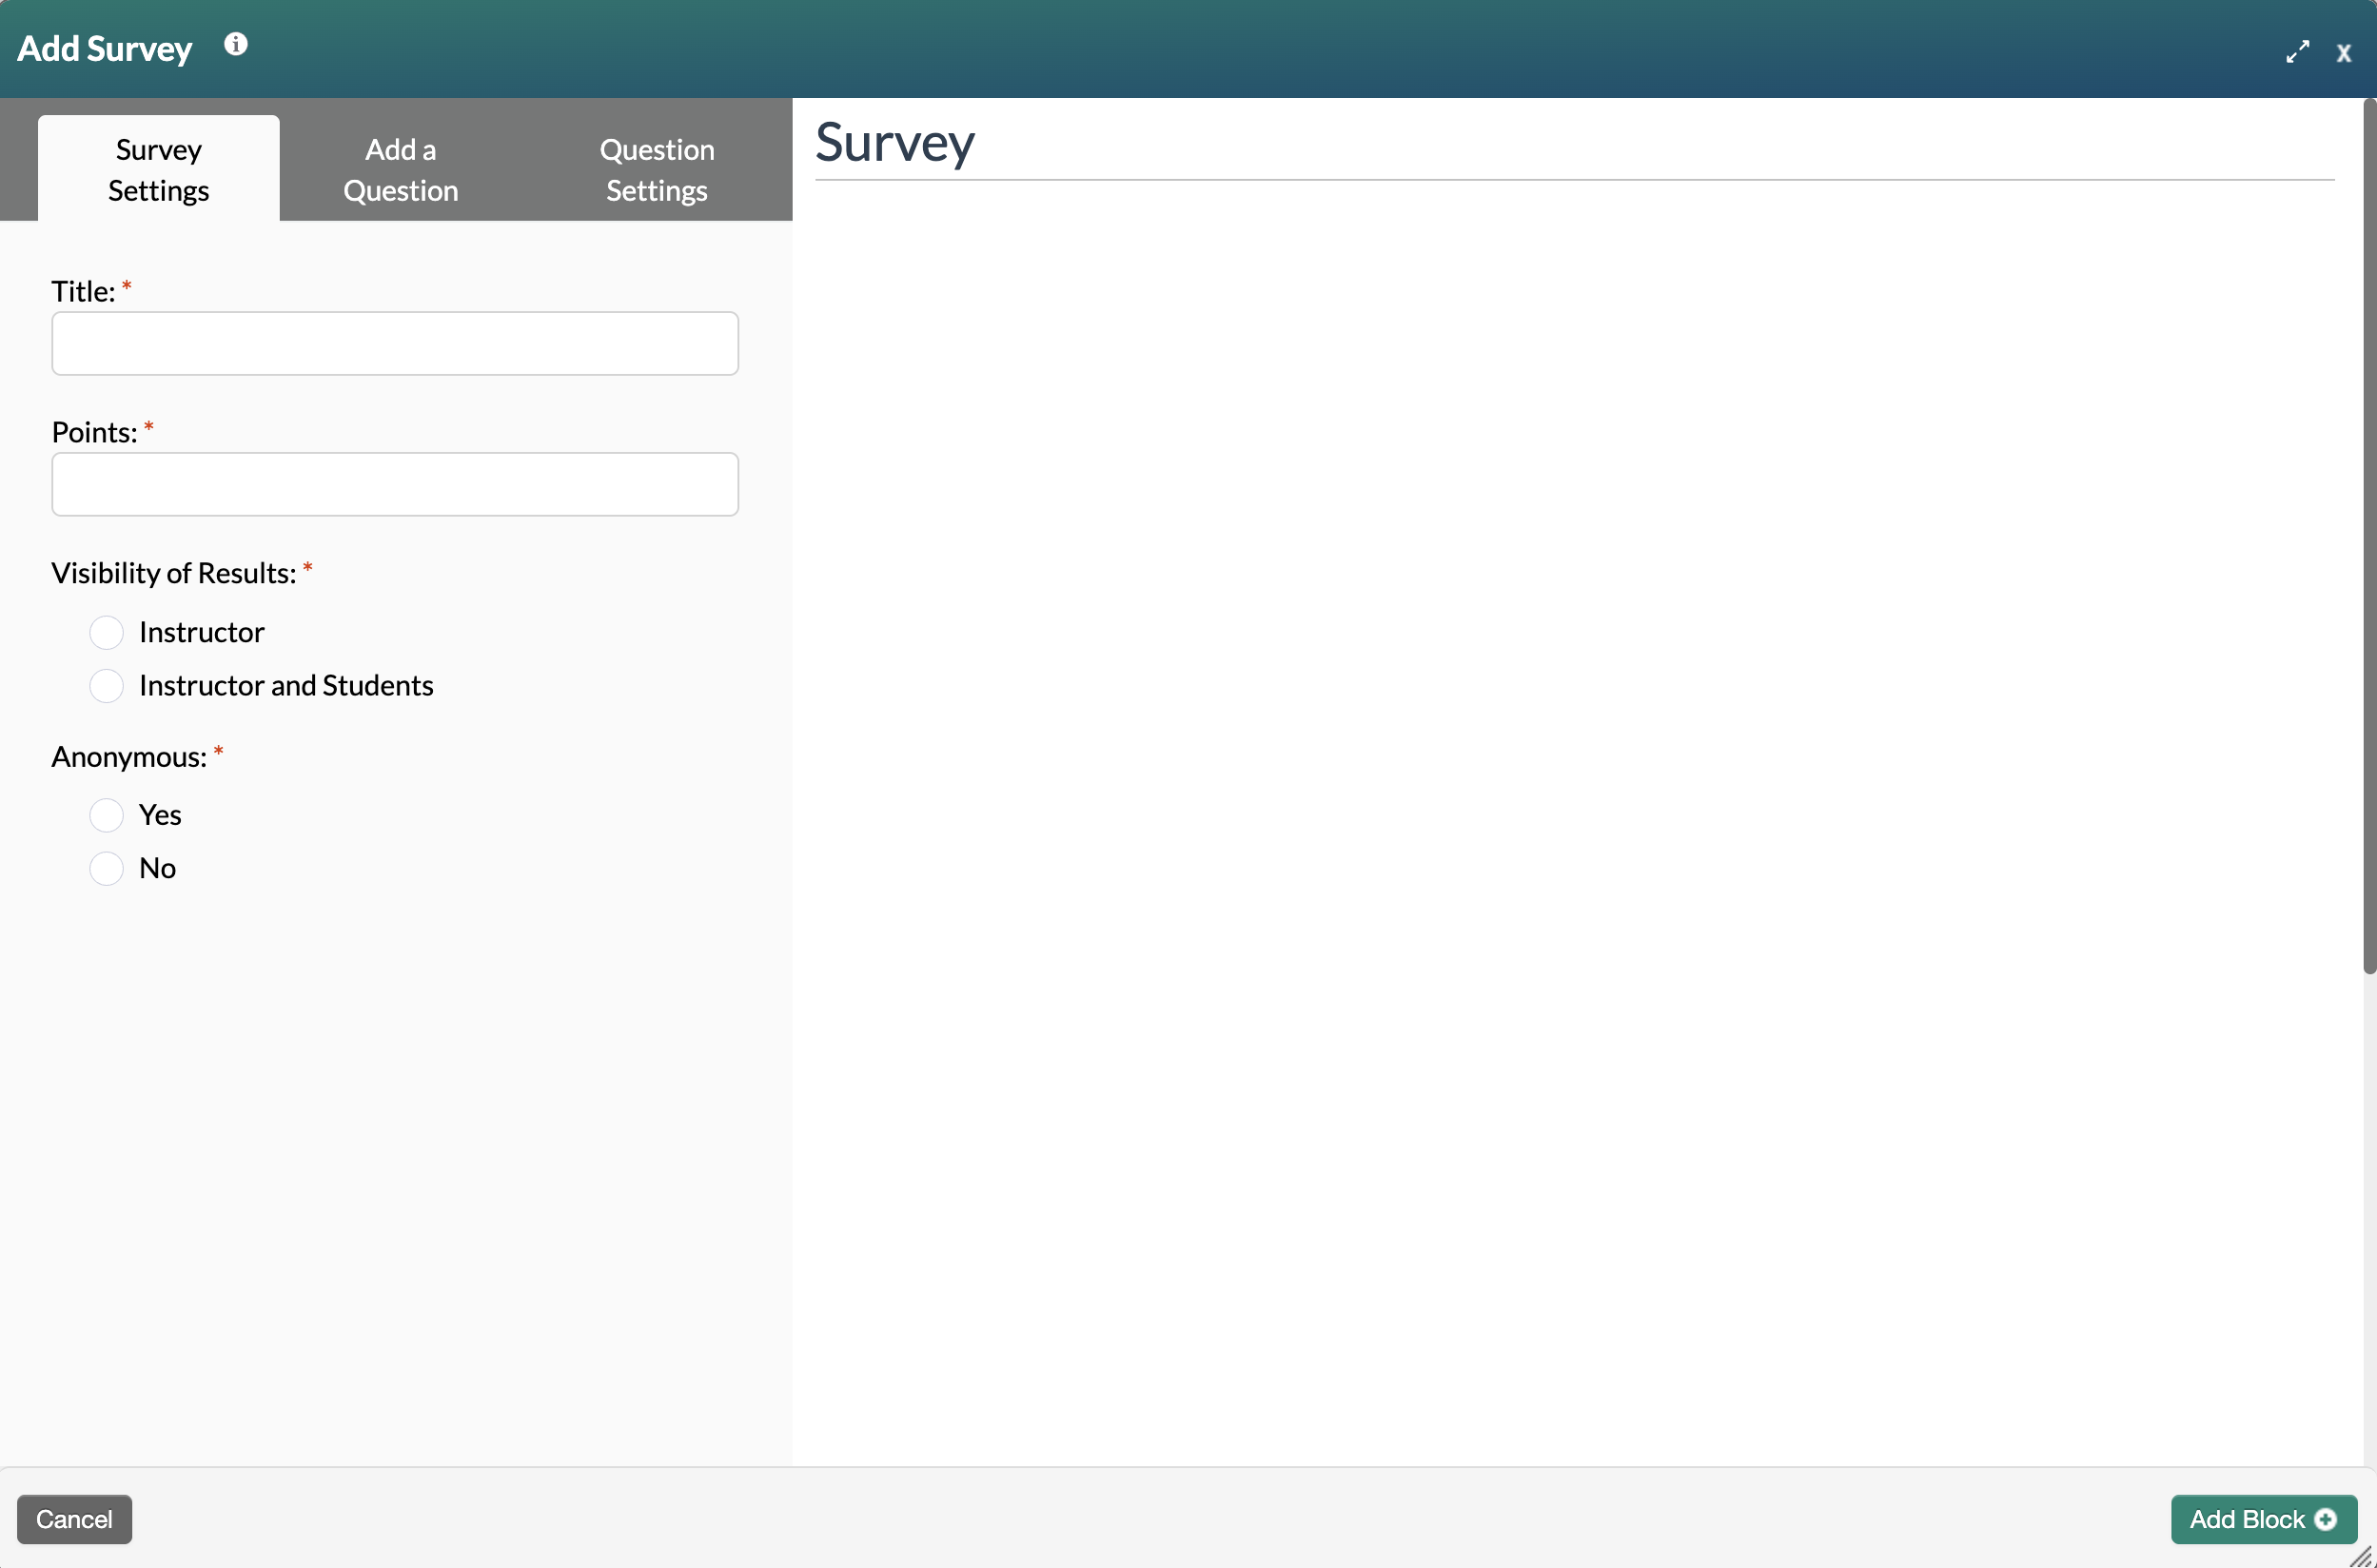Click the resize grip in the corner
Screen dimensions: 2377x1568
2362,1555
